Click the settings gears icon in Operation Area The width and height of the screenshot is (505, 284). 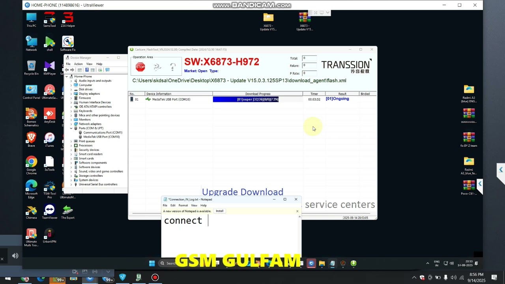point(157,67)
